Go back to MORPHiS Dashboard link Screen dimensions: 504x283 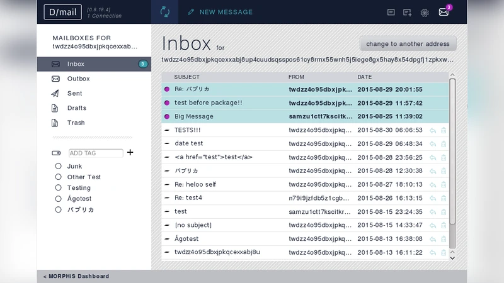point(76,276)
